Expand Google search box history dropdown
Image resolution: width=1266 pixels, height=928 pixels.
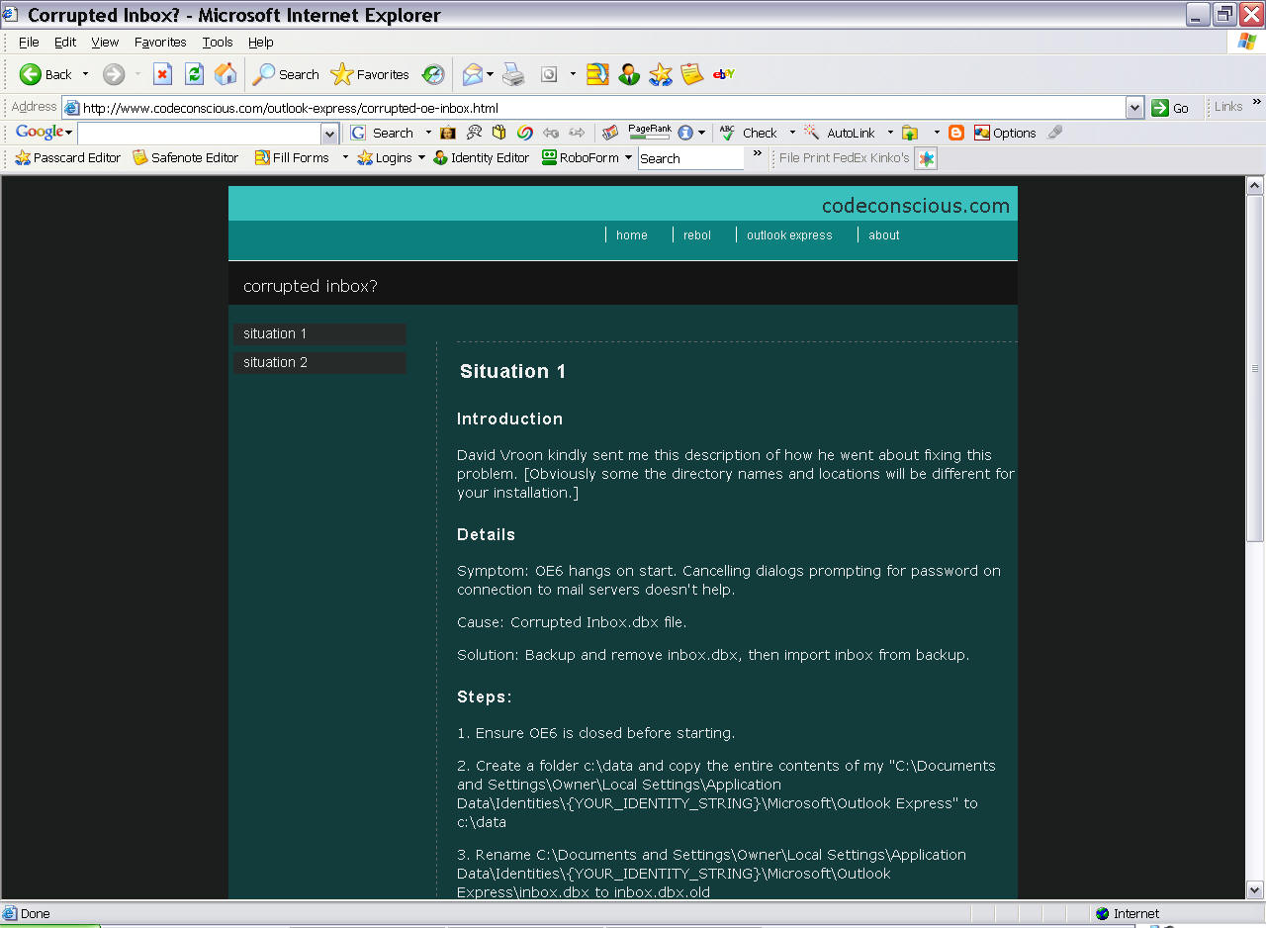329,134
